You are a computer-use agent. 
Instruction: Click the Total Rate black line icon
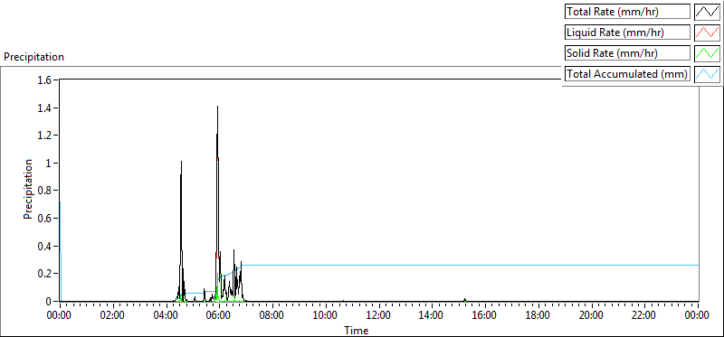coord(708,12)
